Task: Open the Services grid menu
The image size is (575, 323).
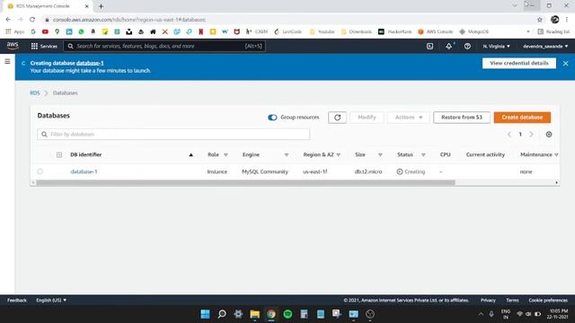Action: (x=44, y=46)
